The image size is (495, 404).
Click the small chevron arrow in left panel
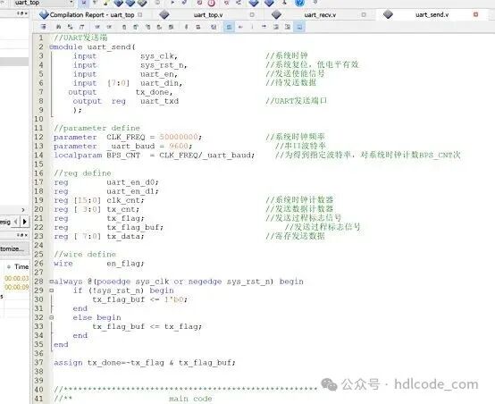(x=22, y=210)
